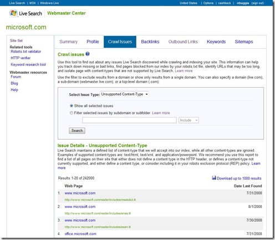Image resolution: width=275 pixels, height=240 pixels.
Task: Click Learn more after Crawl issues description
Action: [x=184, y=71]
